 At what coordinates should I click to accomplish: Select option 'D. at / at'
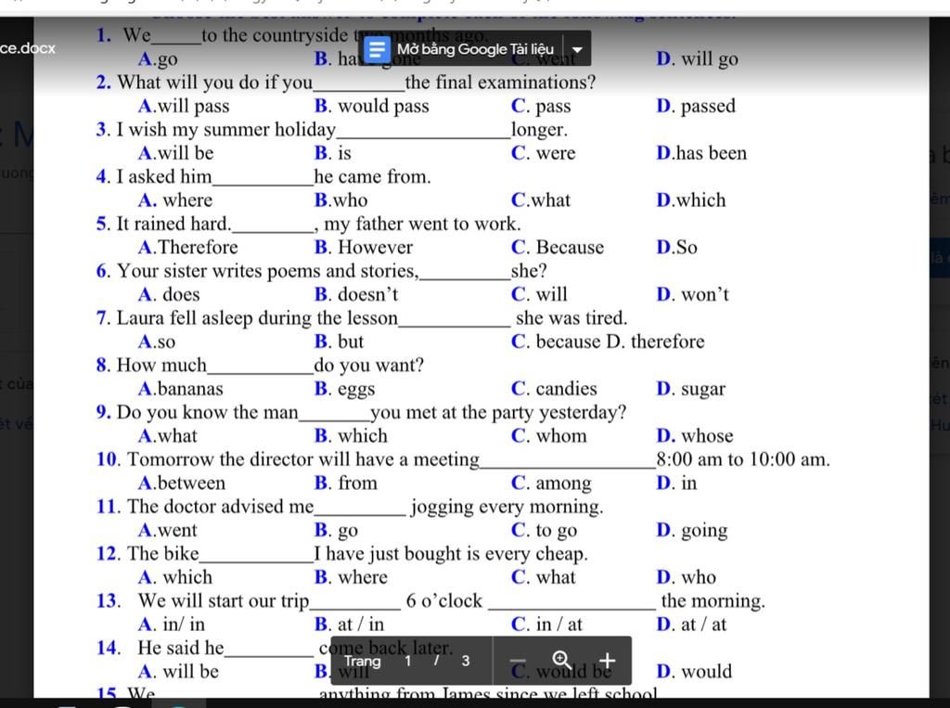click(x=691, y=624)
